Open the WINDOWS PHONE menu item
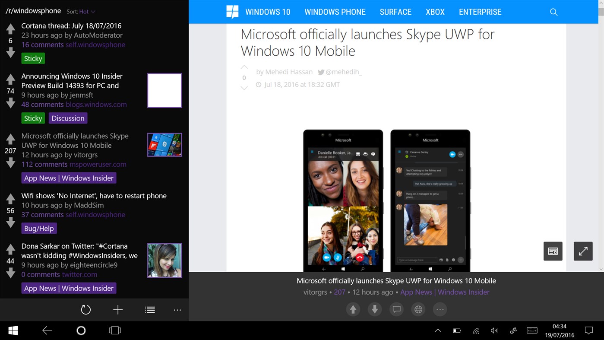604x340 pixels. [335, 12]
